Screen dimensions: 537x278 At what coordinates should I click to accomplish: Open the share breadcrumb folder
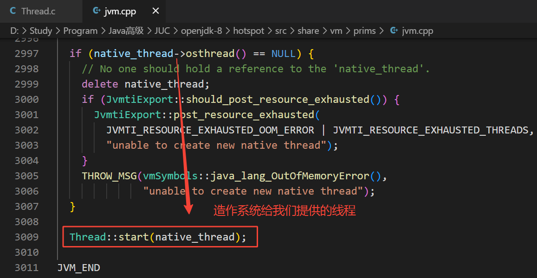[308, 31]
